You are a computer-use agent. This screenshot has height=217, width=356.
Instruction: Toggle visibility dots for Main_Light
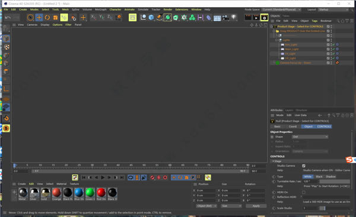point(331,49)
